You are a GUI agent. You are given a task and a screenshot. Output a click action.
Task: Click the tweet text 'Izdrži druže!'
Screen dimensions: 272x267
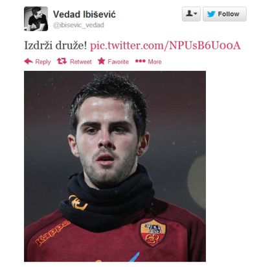56,45
